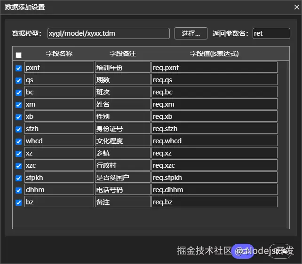The width and height of the screenshot is (302, 264).
Task: Click the req.xb value expression box
Action: point(215,116)
